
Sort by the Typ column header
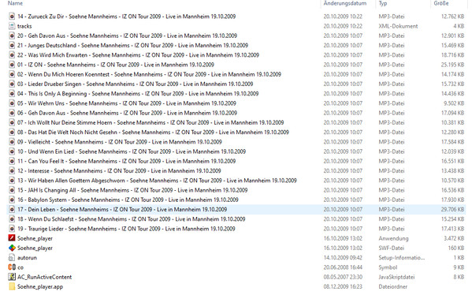coord(383,3)
